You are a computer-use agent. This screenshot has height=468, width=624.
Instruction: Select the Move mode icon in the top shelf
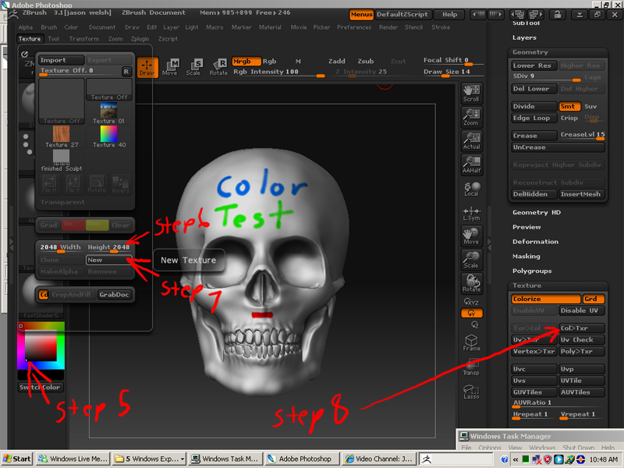[x=170, y=67]
